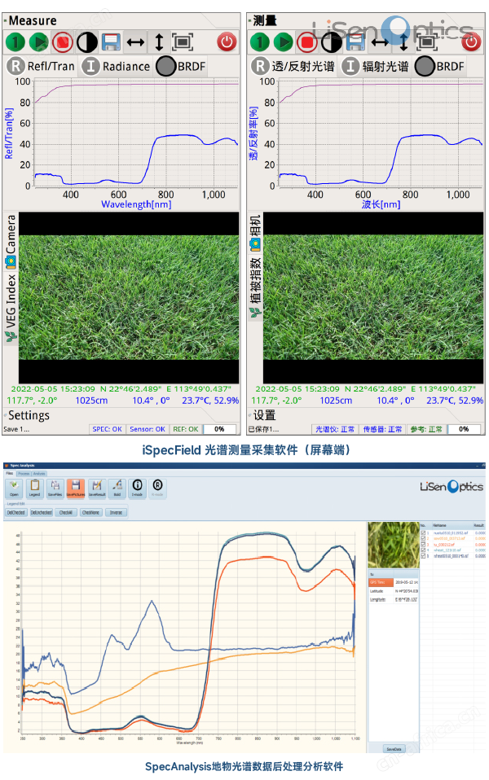Click the vegetation thumbnail in Spec Analysis
Screen dimensions: 489x780
(x=394, y=546)
